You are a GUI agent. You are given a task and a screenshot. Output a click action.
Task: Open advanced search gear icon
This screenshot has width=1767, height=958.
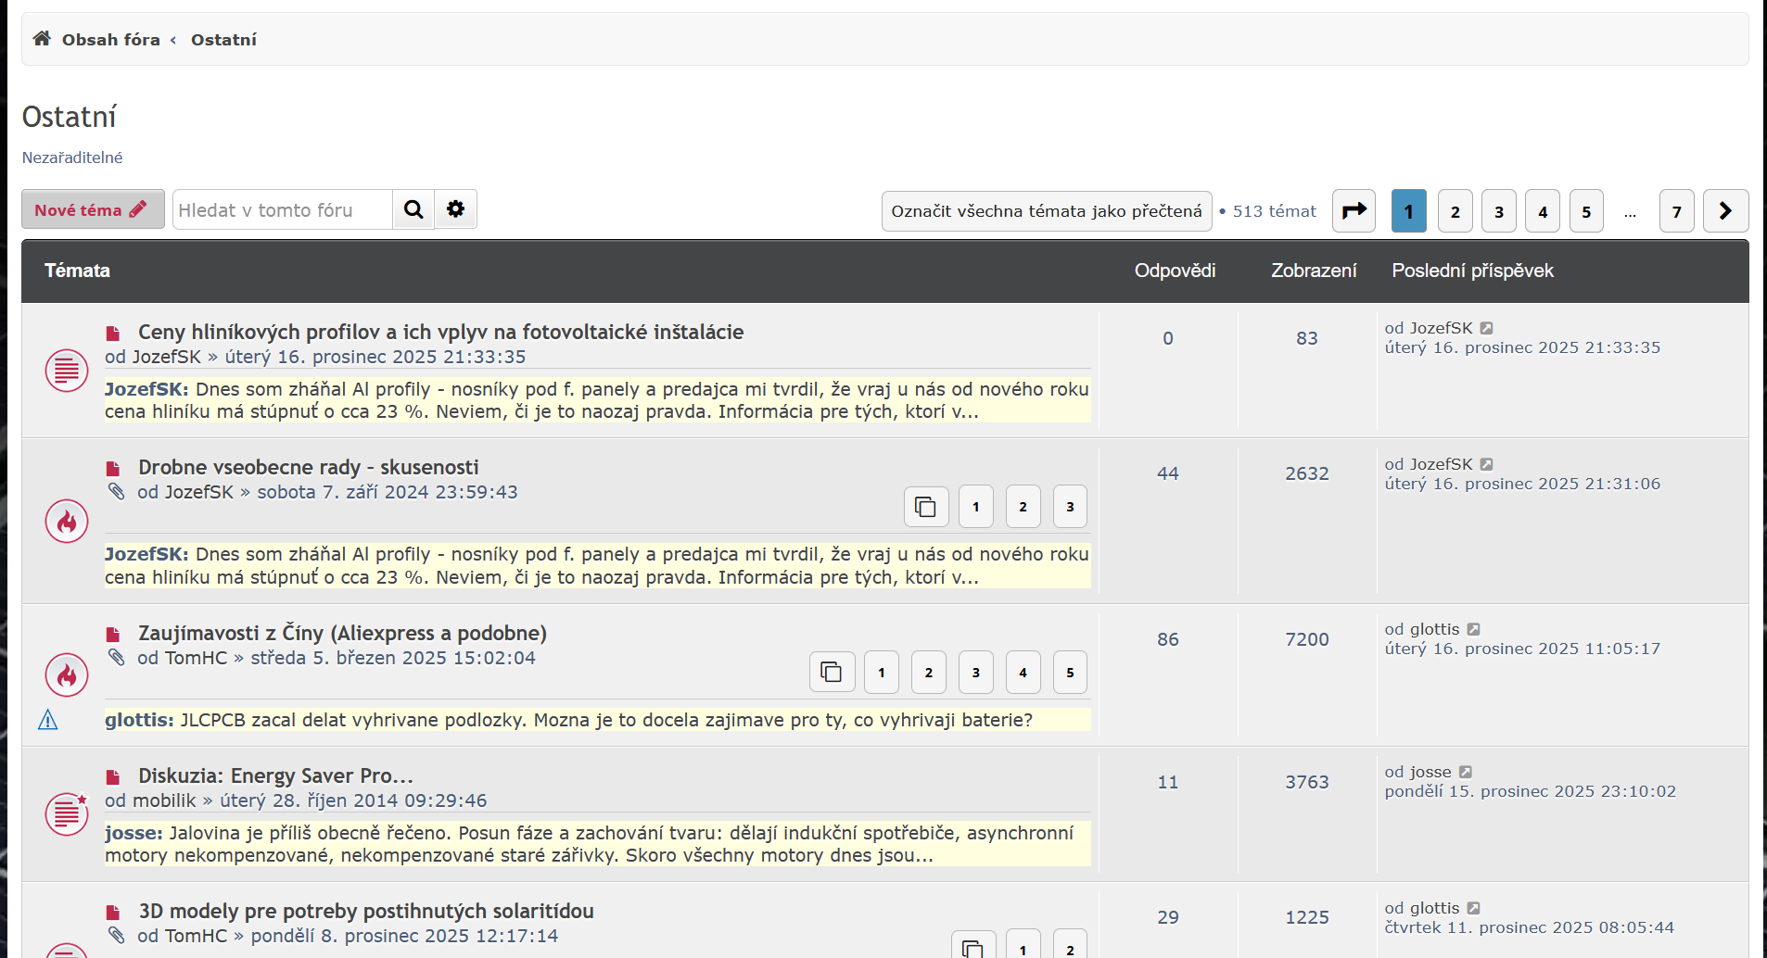pyautogui.click(x=455, y=209)
